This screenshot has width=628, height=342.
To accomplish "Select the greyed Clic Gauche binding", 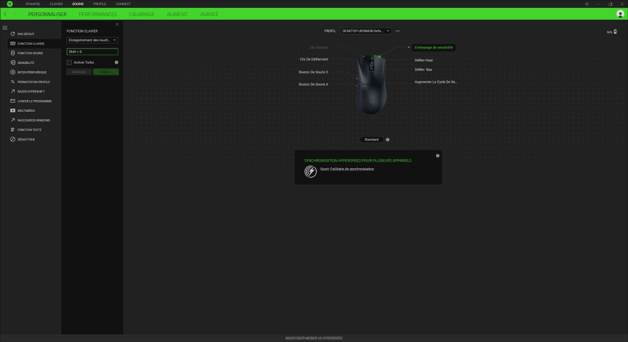I will pyautogui.click(x=319, y=47).
